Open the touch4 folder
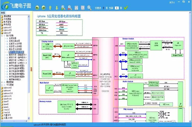This screenshot has height=127, width=192. [x=5, y=113]
